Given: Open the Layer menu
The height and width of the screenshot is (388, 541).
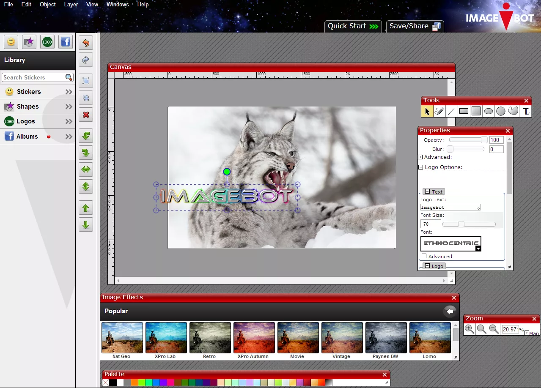Looking at the screenshot, I should pyautogui.click(x=71, y=4).
